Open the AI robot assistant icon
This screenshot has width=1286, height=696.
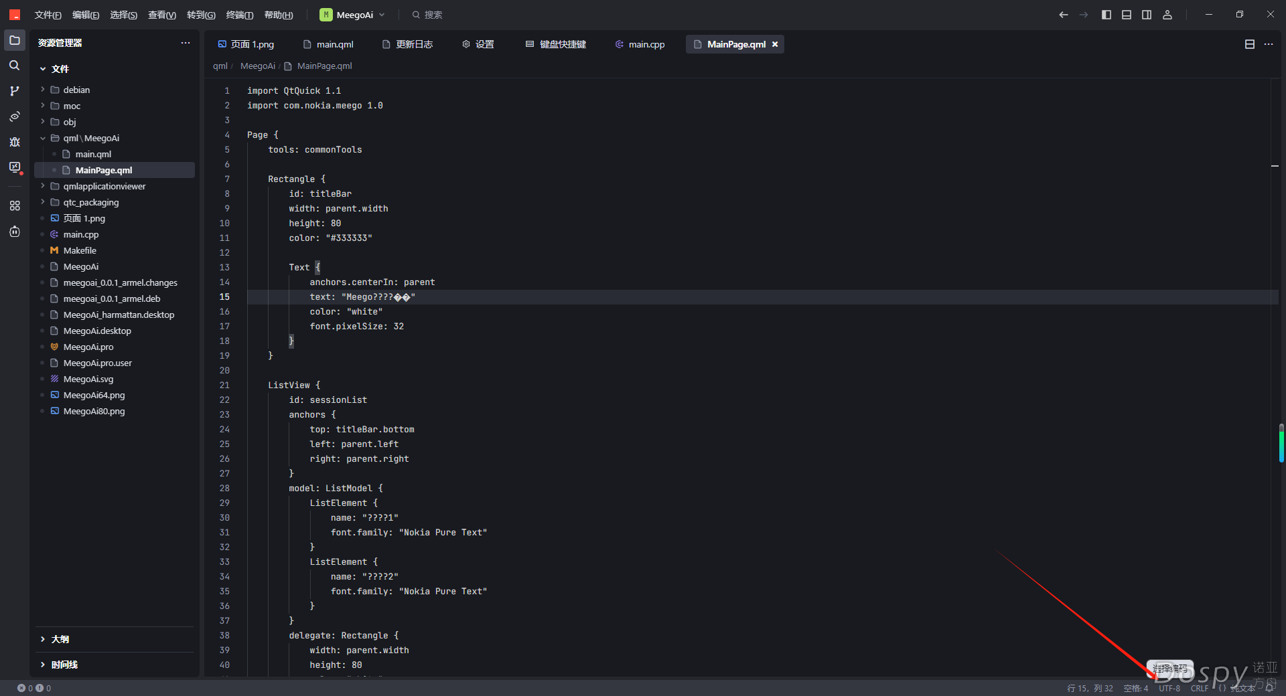click(14, 232)
